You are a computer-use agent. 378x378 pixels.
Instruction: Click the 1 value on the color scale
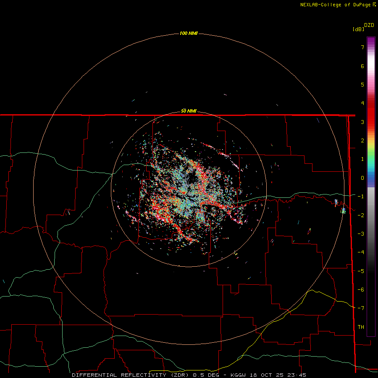coord(362,159)
